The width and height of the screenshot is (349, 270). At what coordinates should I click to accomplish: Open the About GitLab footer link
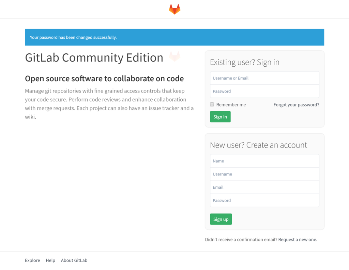pyautogui.click(x=74, y=260)
